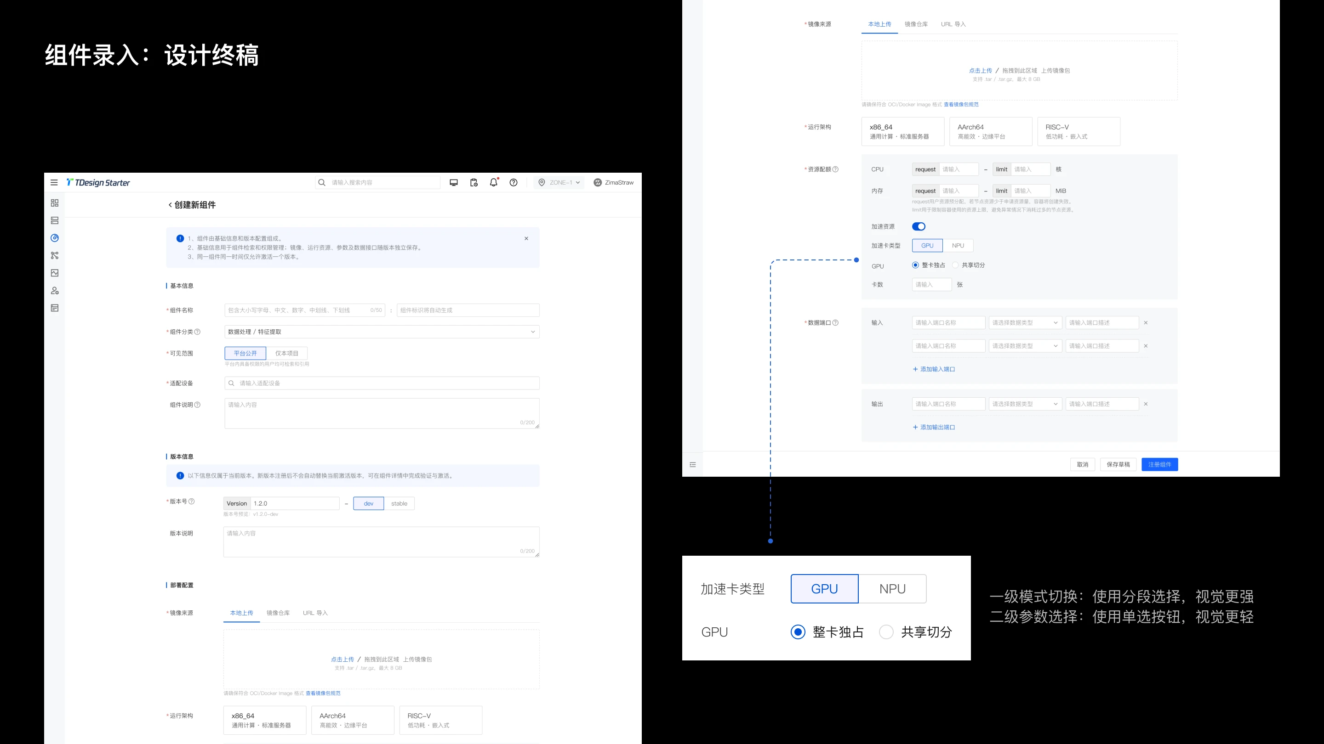Click the TDesign Starter logo

point(98,182)
